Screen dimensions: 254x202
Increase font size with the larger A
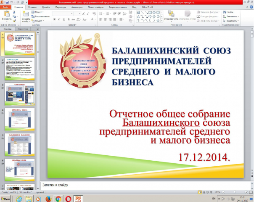pos(84,14)
